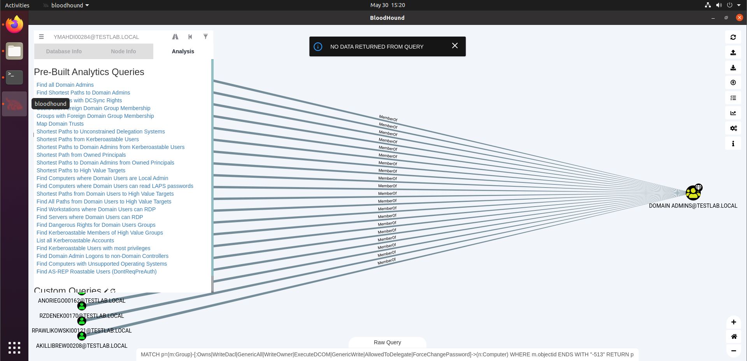The width and height of the screenshot is (747, 361).
Task: Open Settings via the gears icon
Action: tap(733, 128)
